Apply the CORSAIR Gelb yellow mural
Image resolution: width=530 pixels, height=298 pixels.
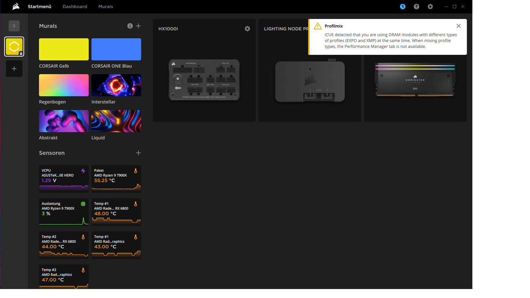[x=64, y=49]
